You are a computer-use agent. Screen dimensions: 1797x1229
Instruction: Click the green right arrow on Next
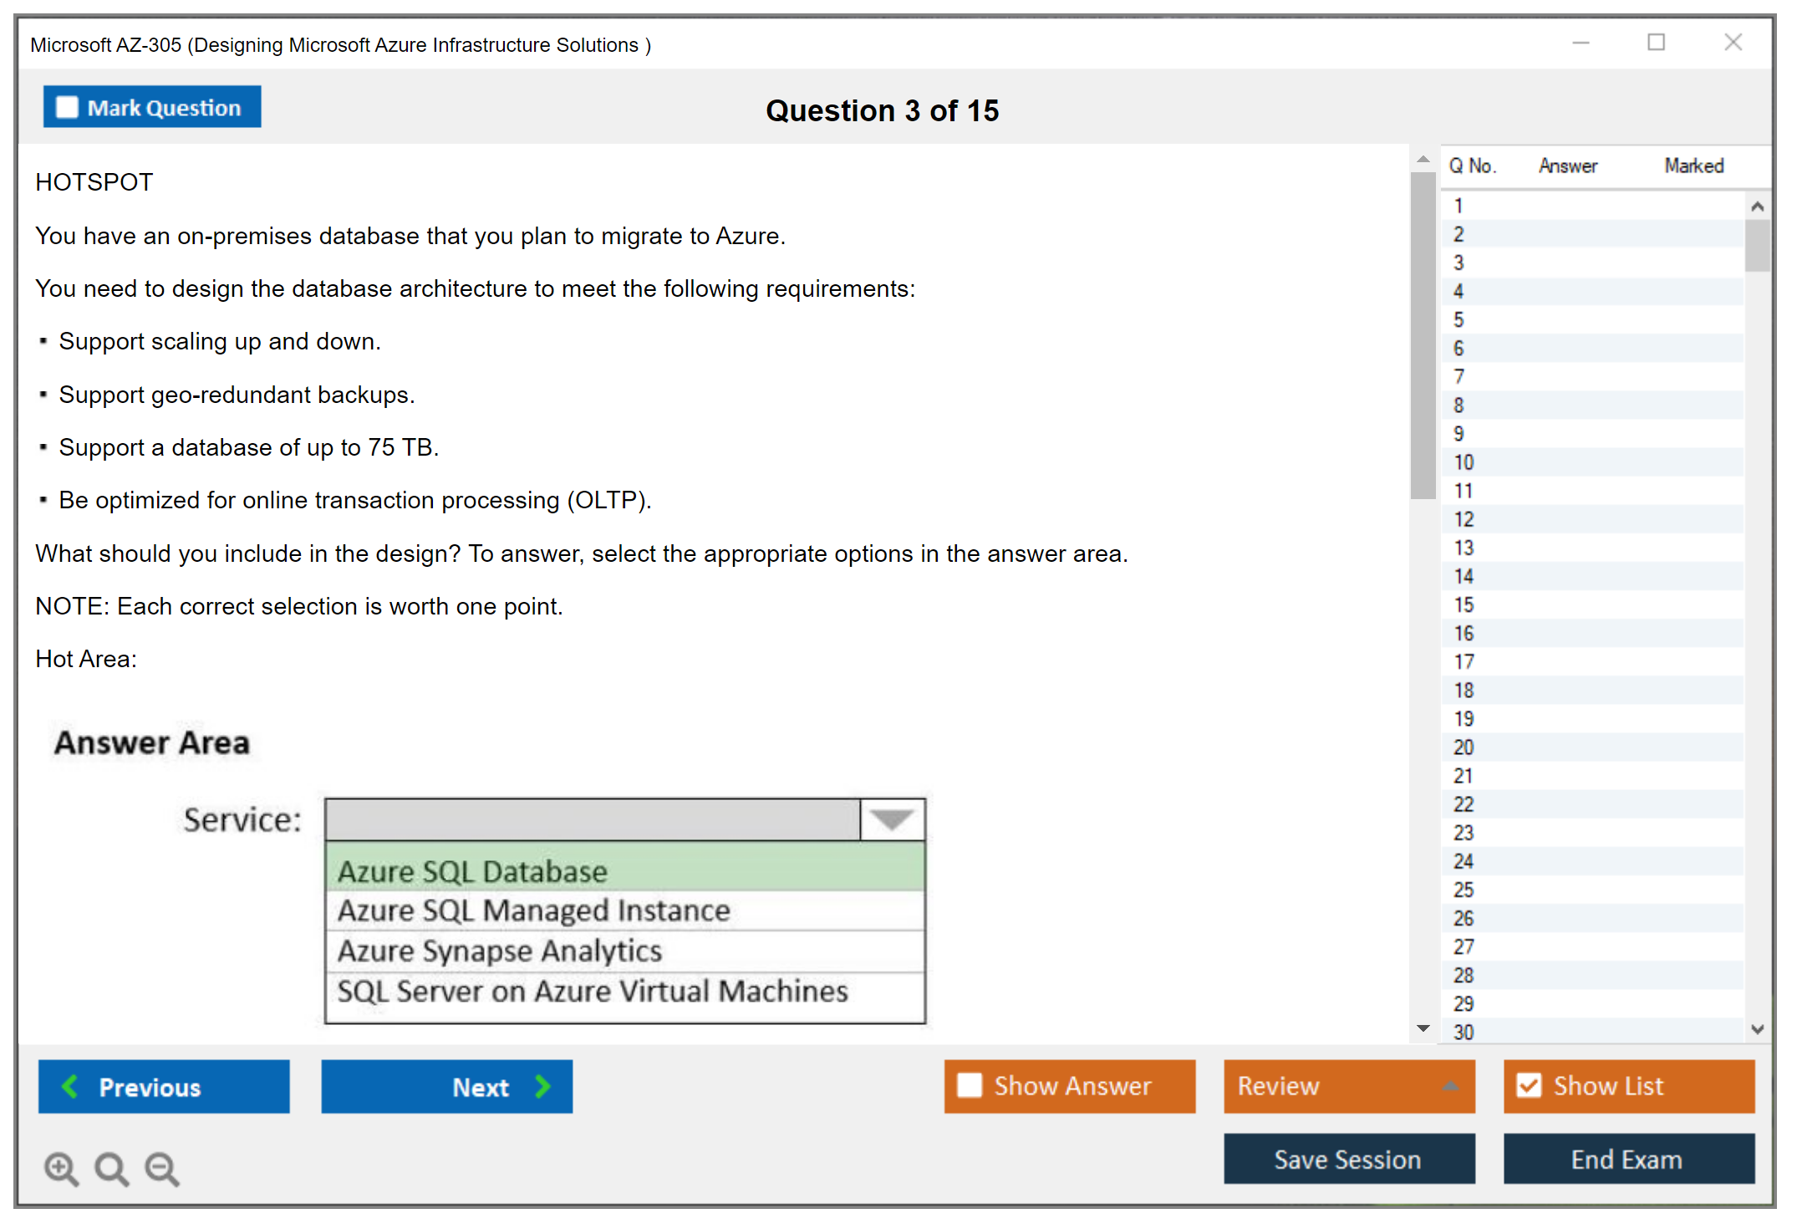point(542,1086)
